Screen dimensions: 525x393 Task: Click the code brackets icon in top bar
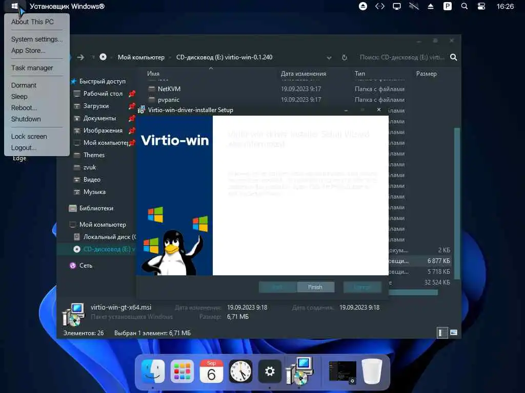(x=380, y=6)
